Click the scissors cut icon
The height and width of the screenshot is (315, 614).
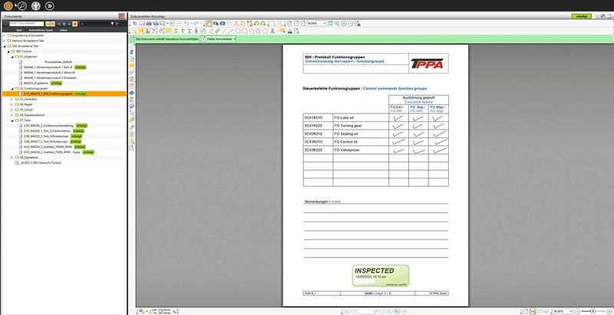click(x=236, y=24)
